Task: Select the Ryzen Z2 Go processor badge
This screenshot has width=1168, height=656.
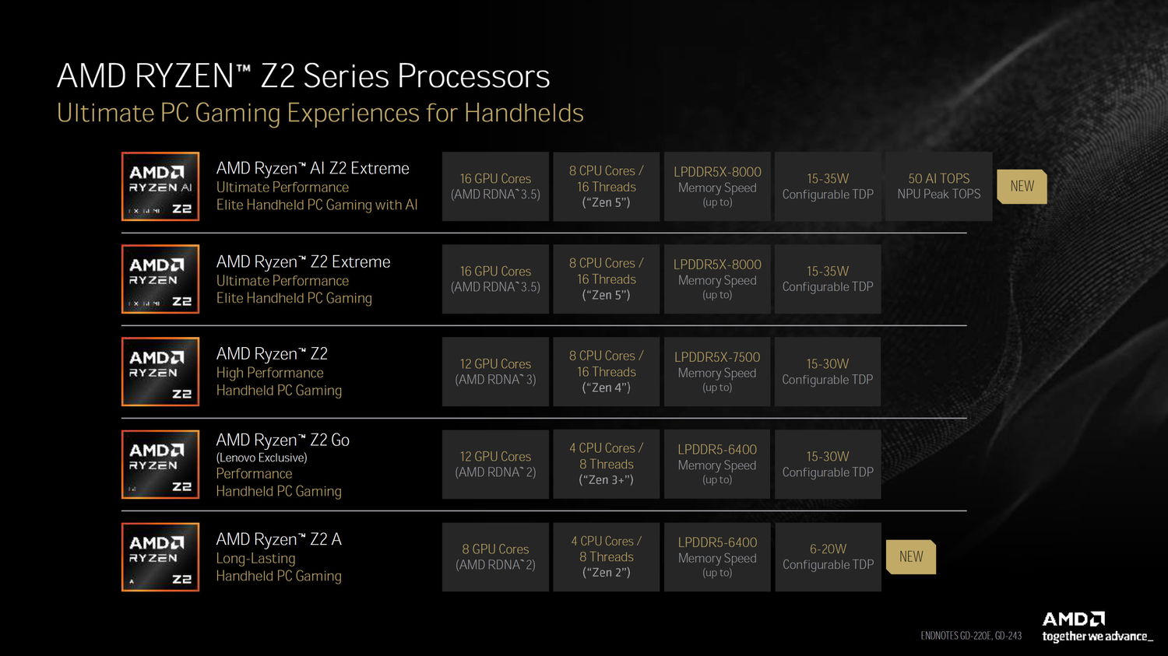Action: (160, 465)
